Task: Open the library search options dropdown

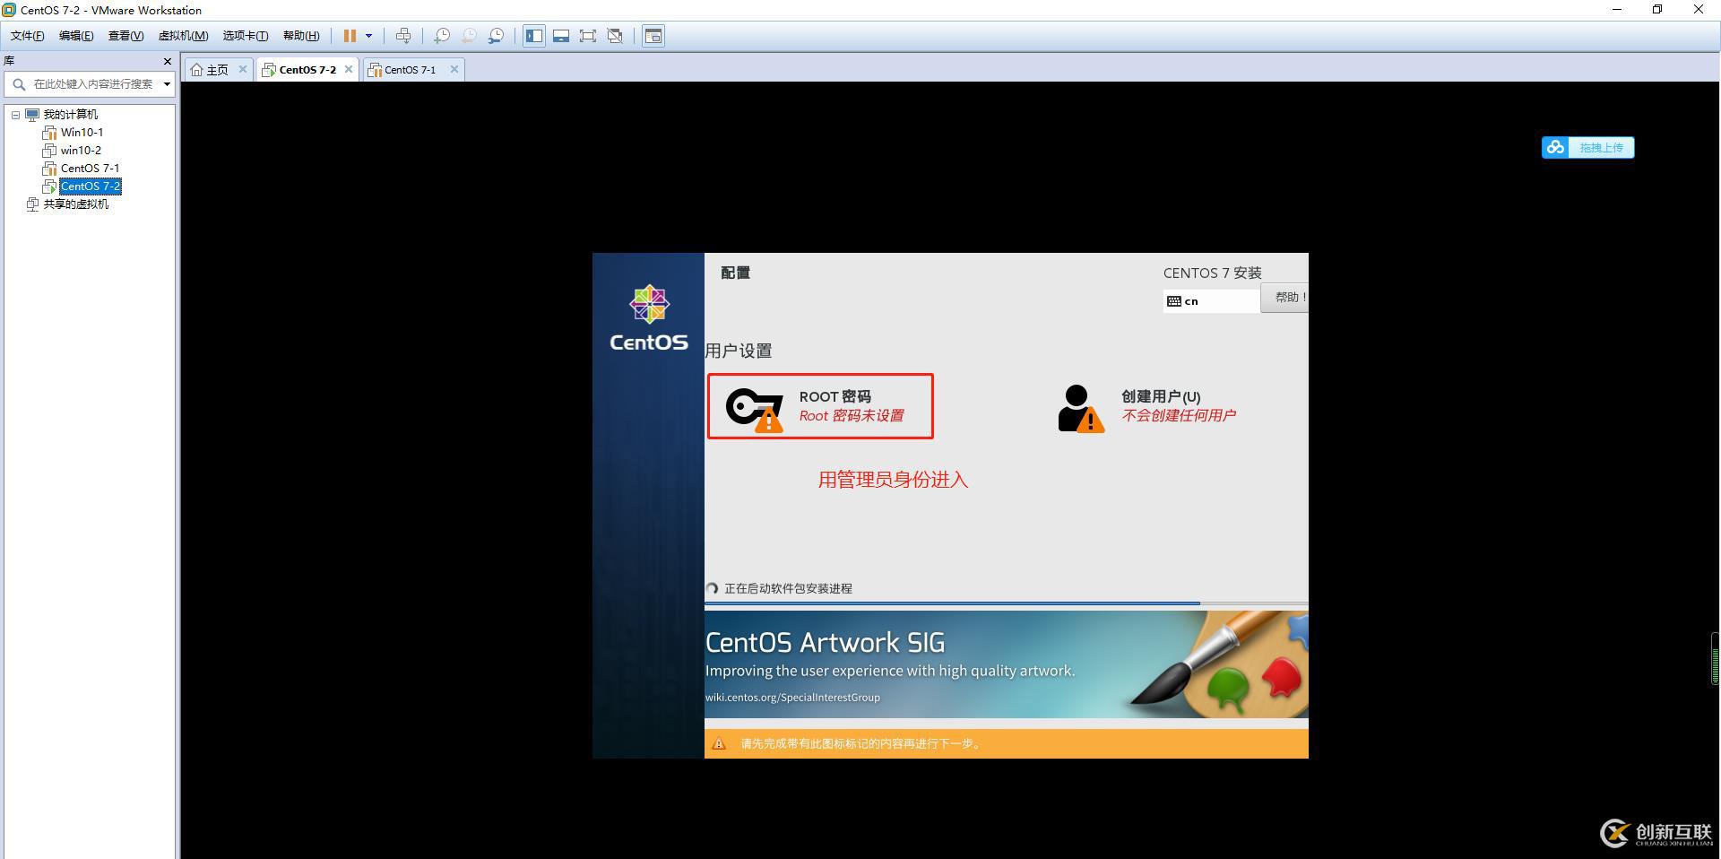Action: tap(167, 84)
